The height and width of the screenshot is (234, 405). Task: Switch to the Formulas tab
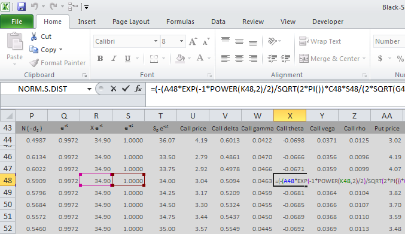pyautogui.click(x=180, y=22)
